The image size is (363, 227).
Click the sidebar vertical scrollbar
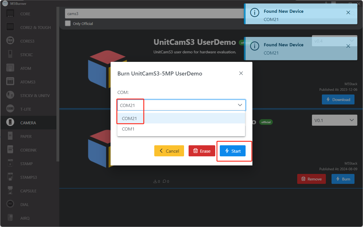tap(58, 84)
